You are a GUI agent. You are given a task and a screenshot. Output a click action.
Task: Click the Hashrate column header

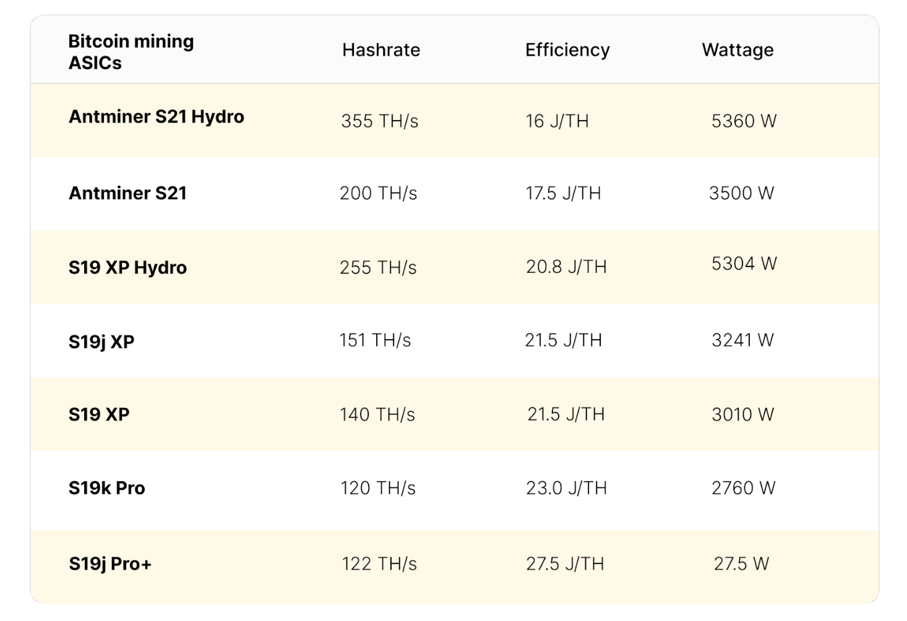coord(380,50)
